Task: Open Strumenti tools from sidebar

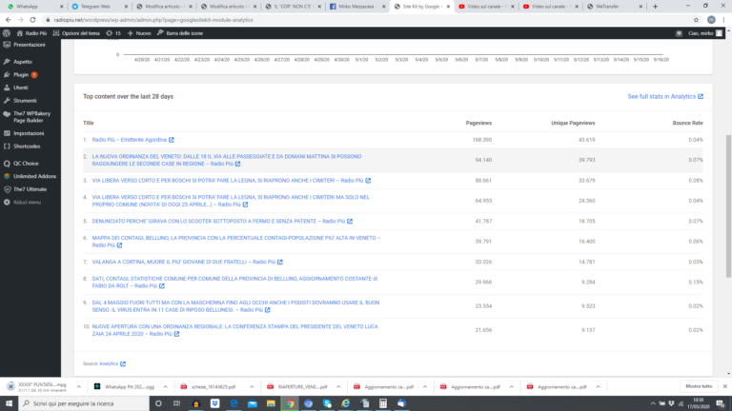Action: pos(24,99)
